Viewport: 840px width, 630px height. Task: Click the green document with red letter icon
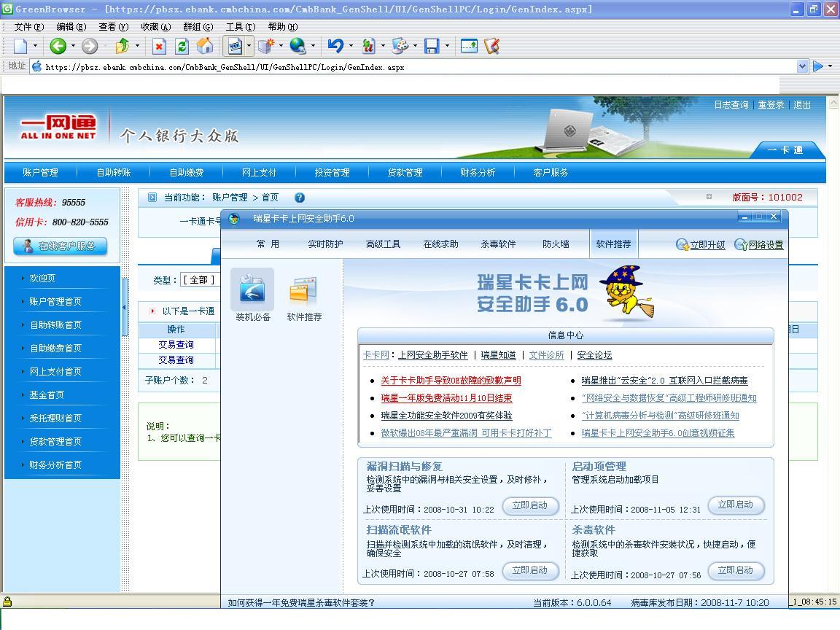368,46
